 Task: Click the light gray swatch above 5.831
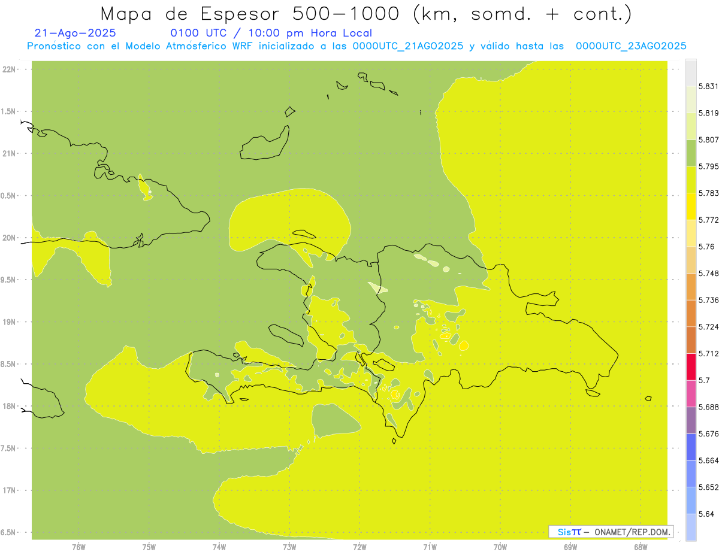[691, 72]
